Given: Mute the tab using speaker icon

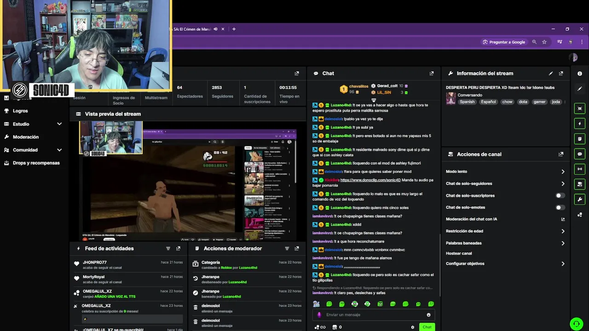Looking at the screenshot, I should point(215,29).
